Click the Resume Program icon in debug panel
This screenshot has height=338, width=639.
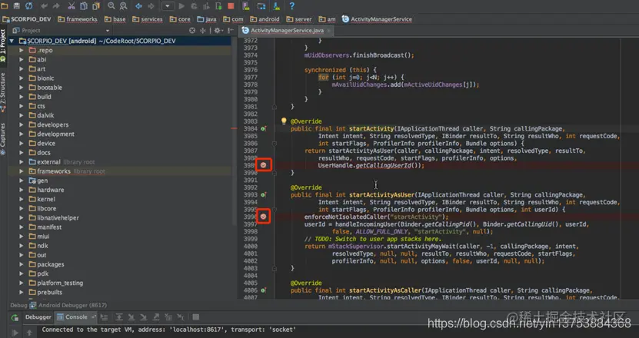(x=15, y=333)
